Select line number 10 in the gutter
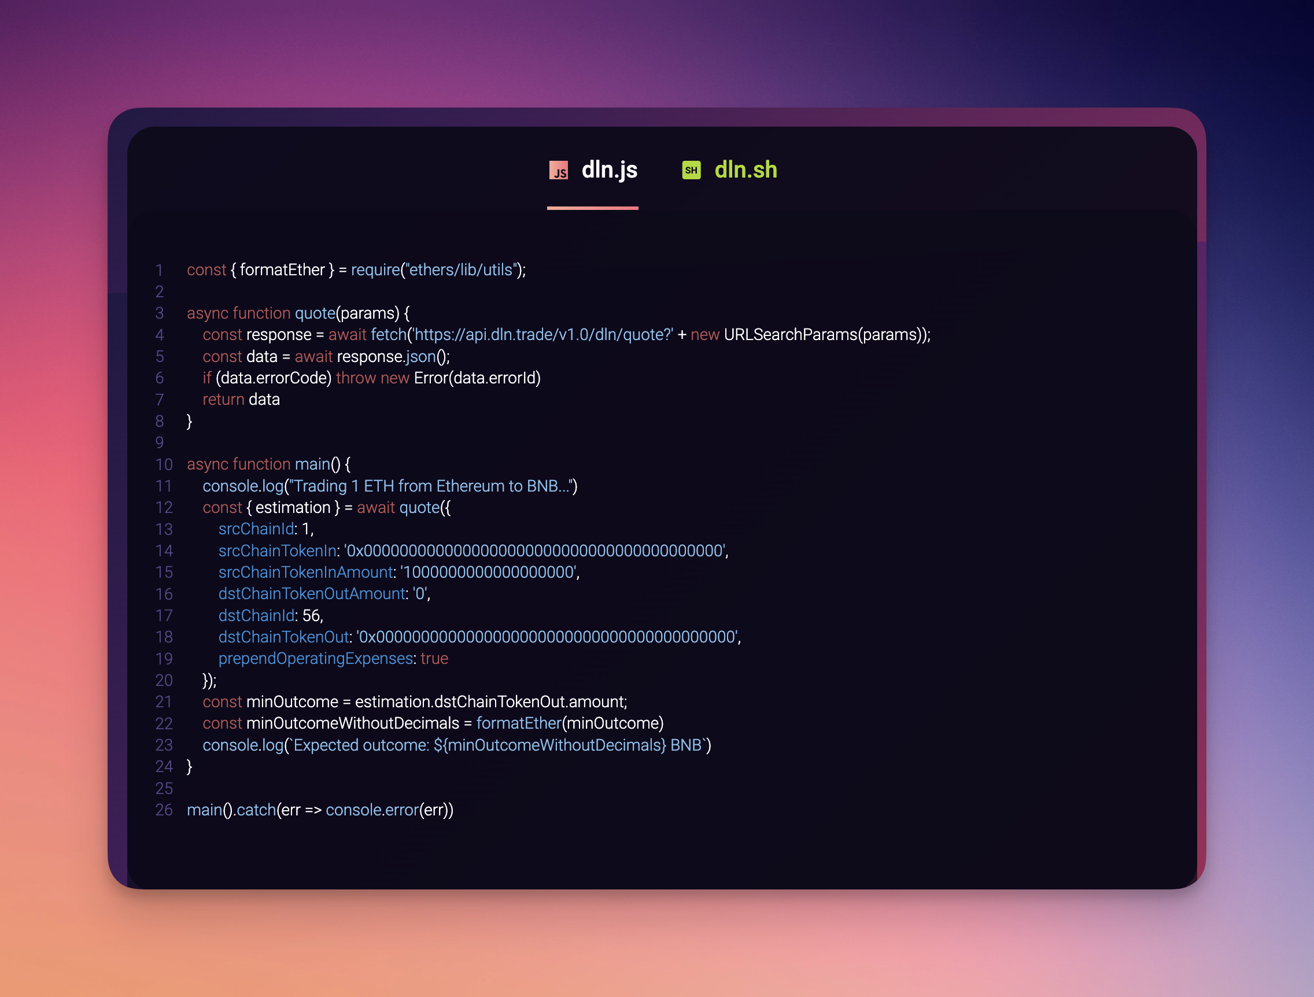This screenshot has height=997, width=1314. [x=163, y=464]
